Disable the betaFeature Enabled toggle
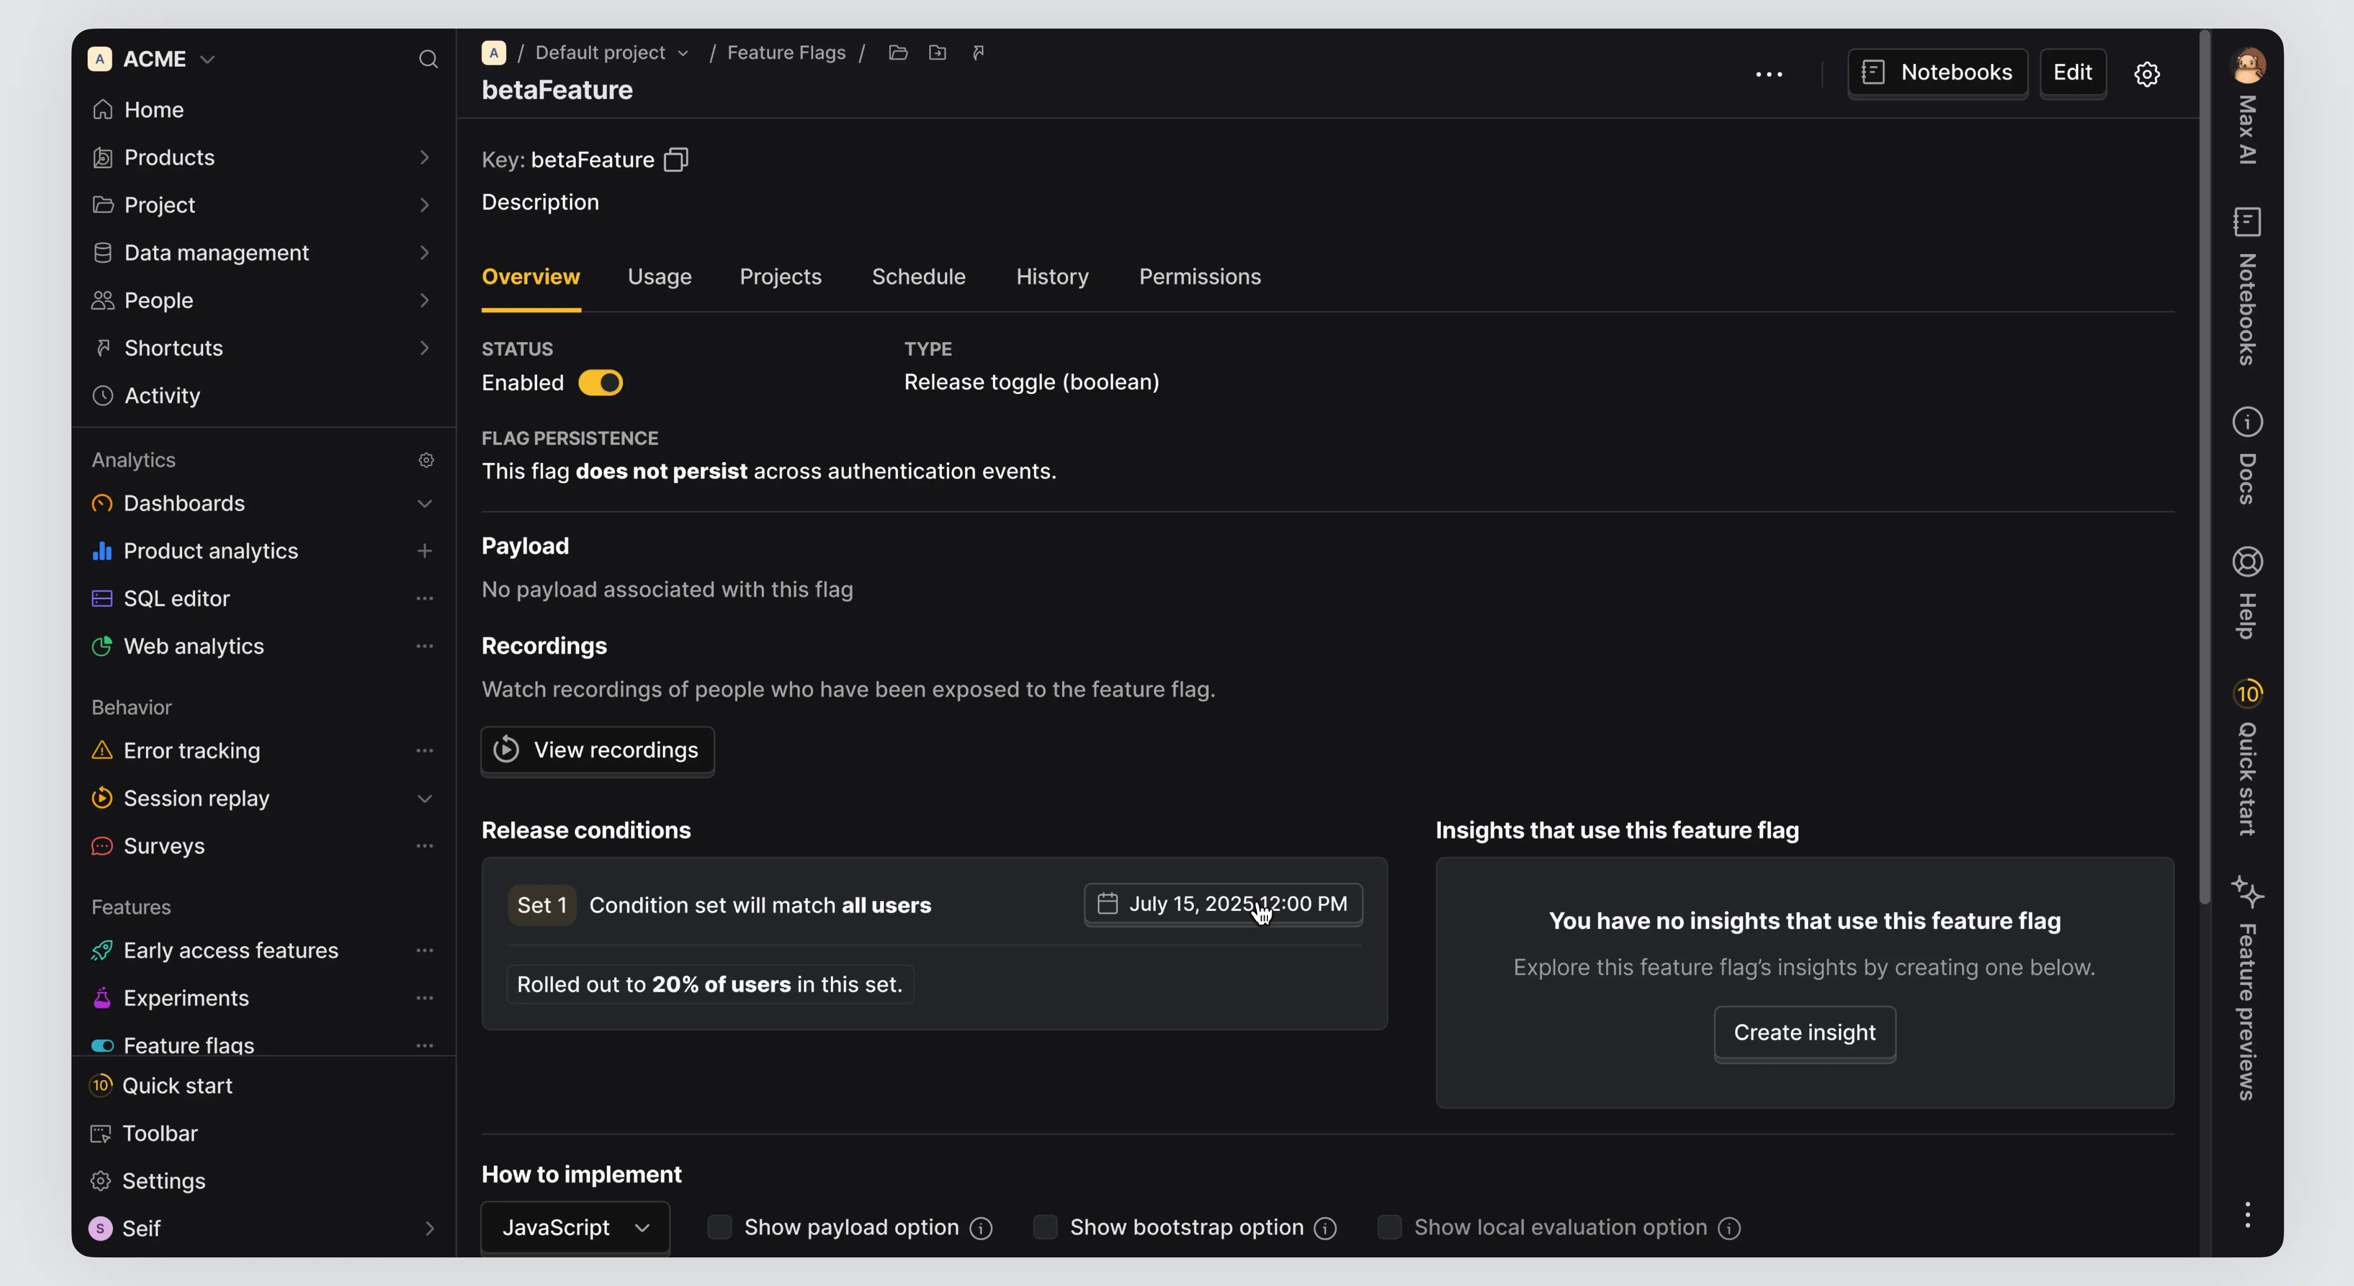The image size is (2354, 1286). point(601,383)
